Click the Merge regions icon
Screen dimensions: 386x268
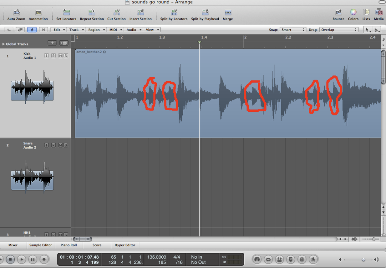coord(228,12)
